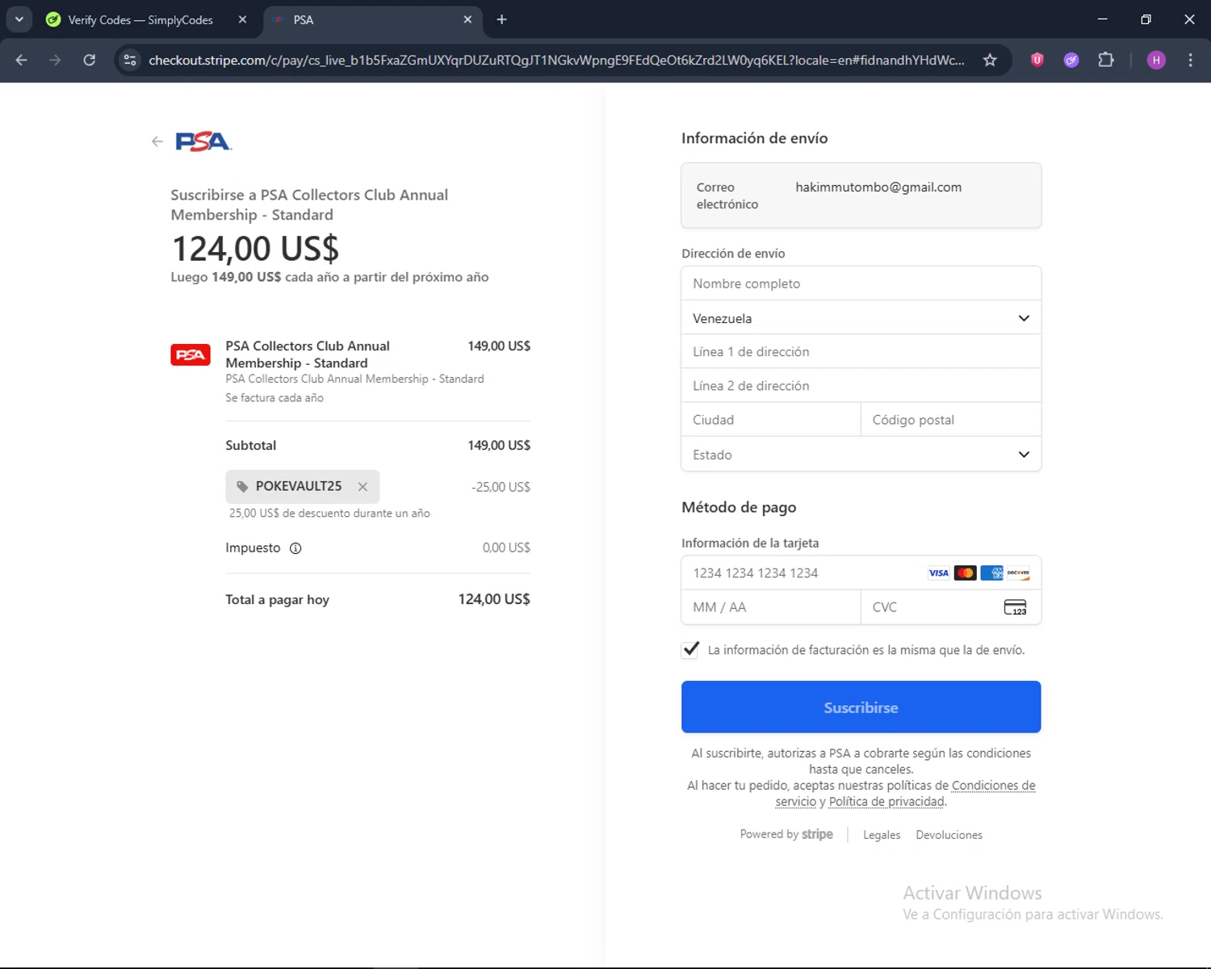
Task: Open the purple round extension icon
Action: coord(1071,60)
